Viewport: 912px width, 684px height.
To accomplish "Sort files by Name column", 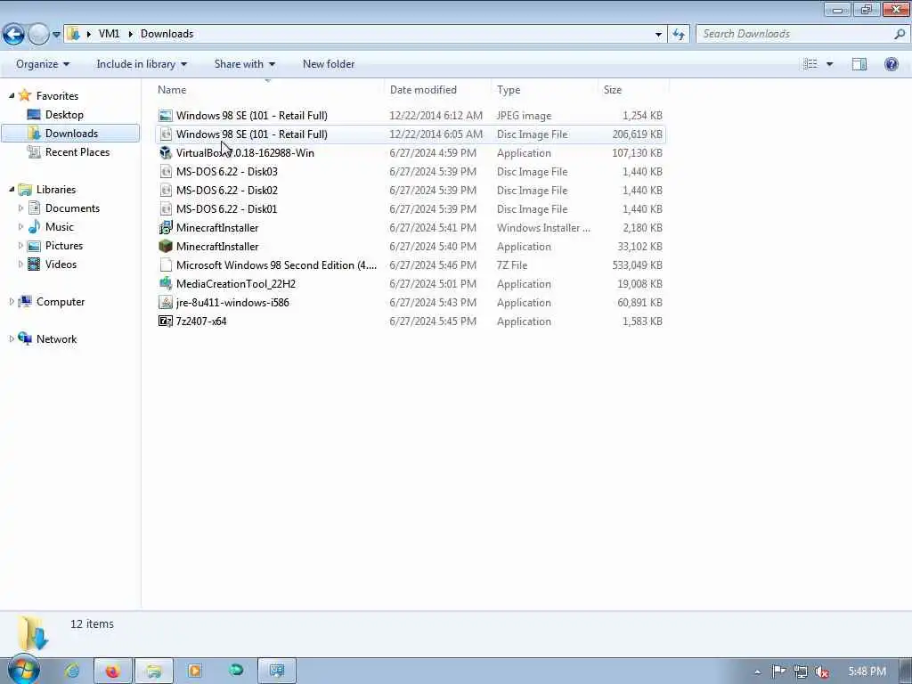I will click(x=172, y=90).
